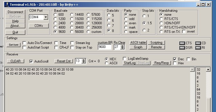
Task: Open the About dialog
Action: 15,26
